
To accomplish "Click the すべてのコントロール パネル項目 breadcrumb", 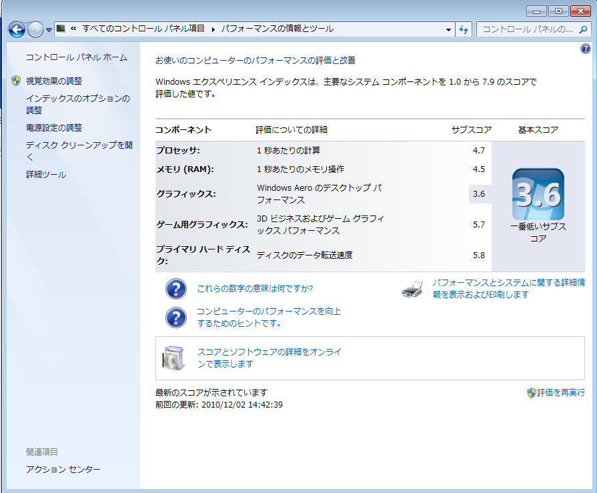I will coord(143,29).
